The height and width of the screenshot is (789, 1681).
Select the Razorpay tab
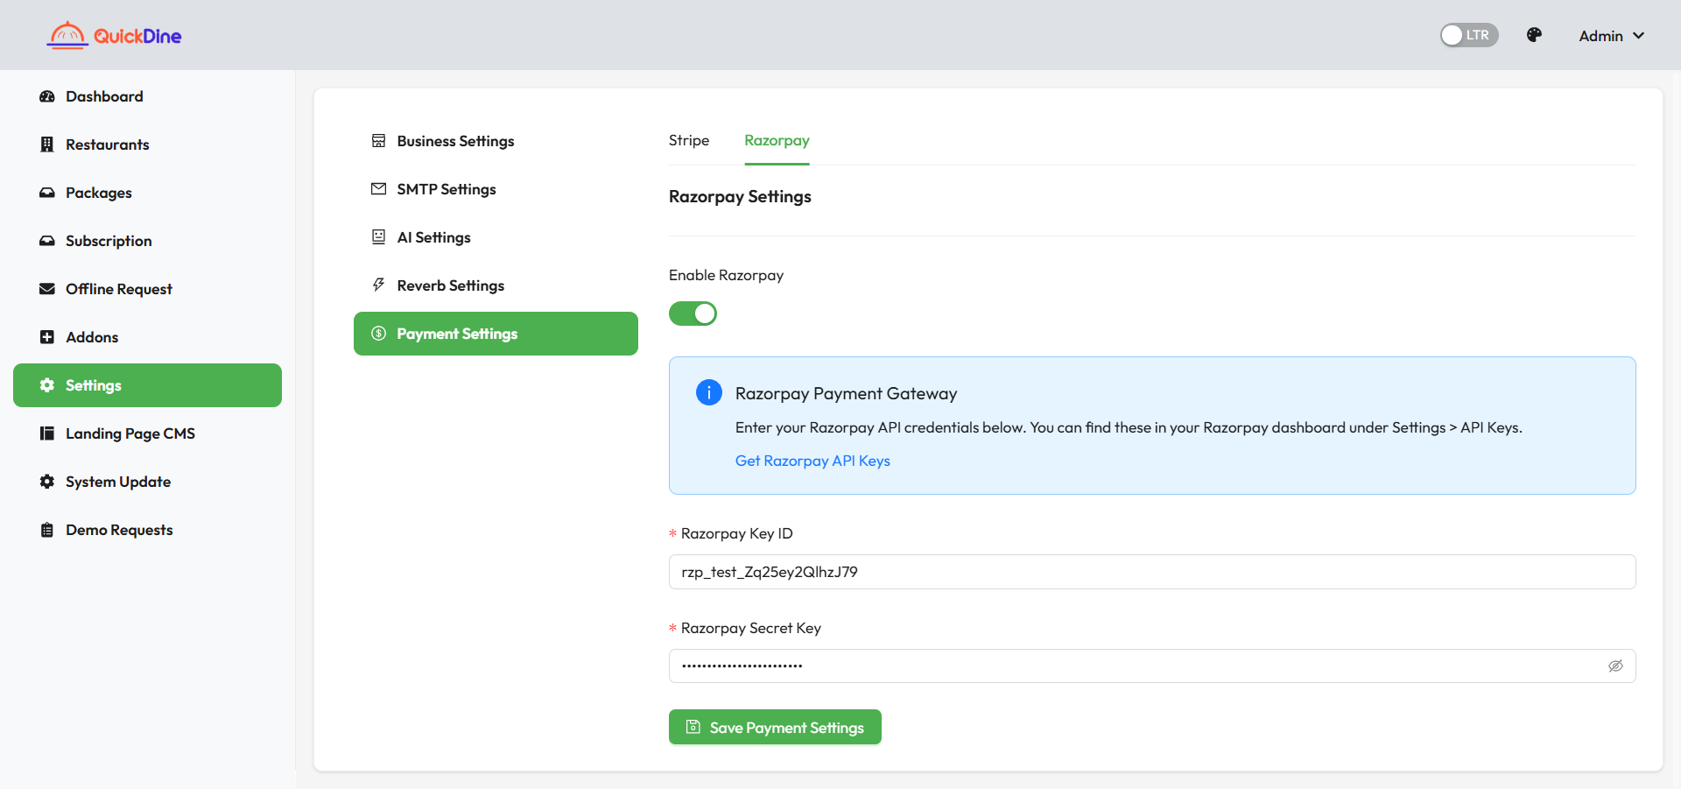pos(777,140)
